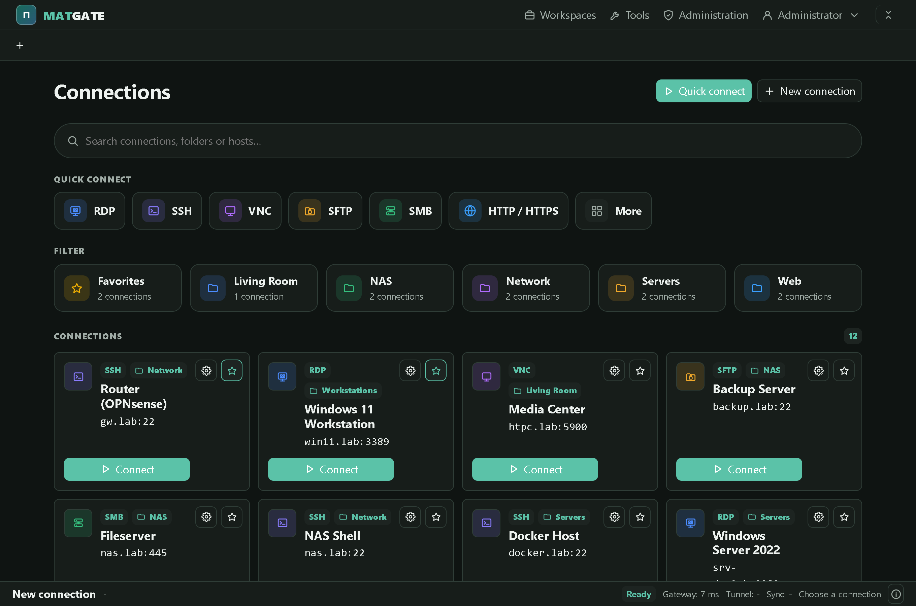Viewport: 916px width, 606px height.
Task: Open the Tools menu
Action: point(630,15)
